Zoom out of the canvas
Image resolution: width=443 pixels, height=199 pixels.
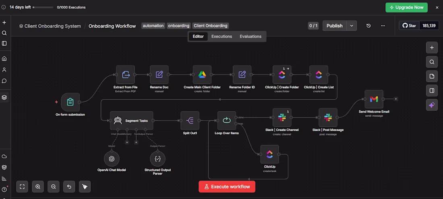(54, 187)
